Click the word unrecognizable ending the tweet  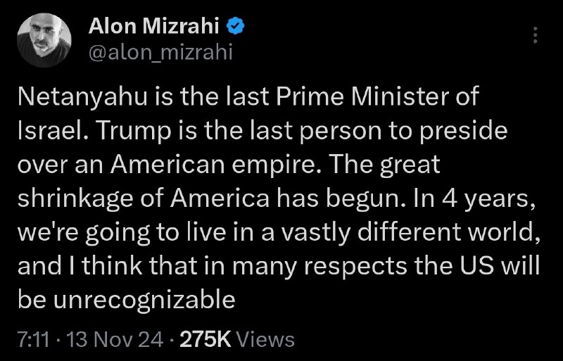[144, 300]
